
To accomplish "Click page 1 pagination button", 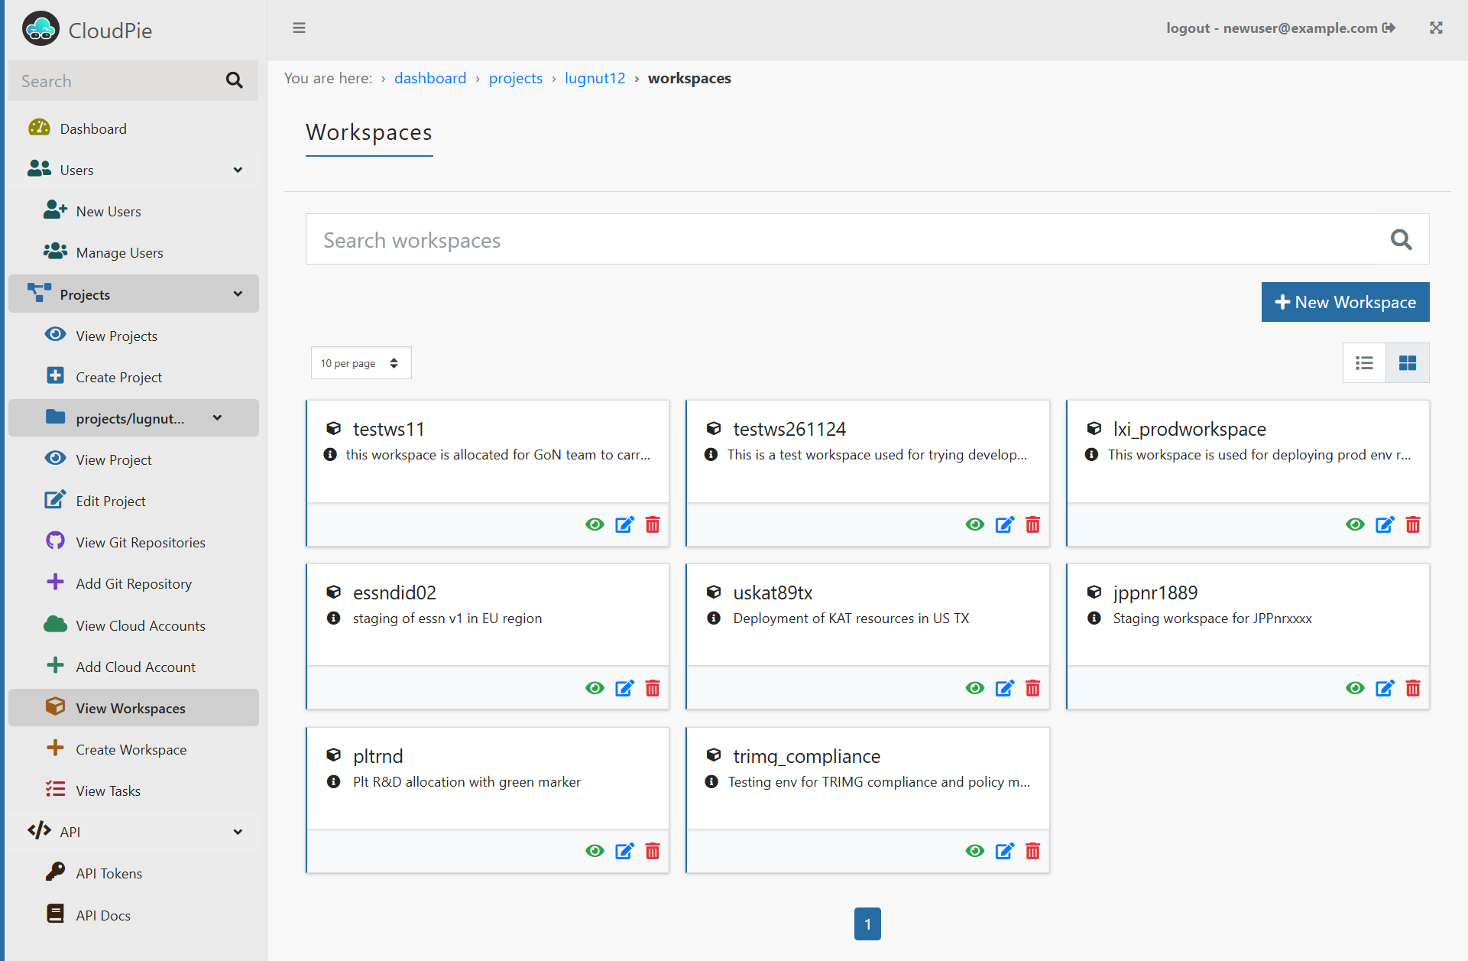I will 867,924.
